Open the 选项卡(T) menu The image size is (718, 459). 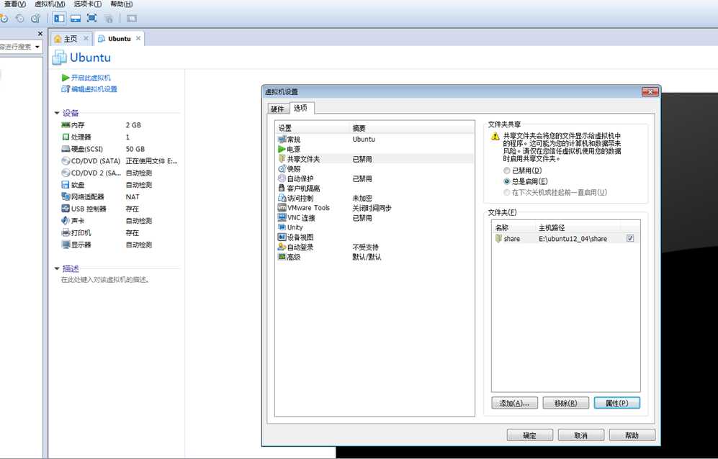click(87, 4)
